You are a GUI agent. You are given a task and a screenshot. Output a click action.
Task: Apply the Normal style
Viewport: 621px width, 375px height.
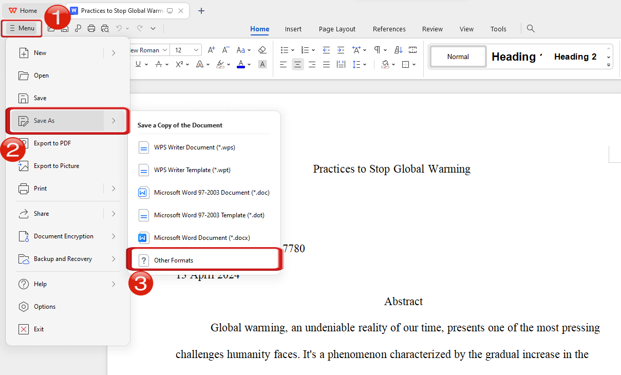tap(458, 57)
